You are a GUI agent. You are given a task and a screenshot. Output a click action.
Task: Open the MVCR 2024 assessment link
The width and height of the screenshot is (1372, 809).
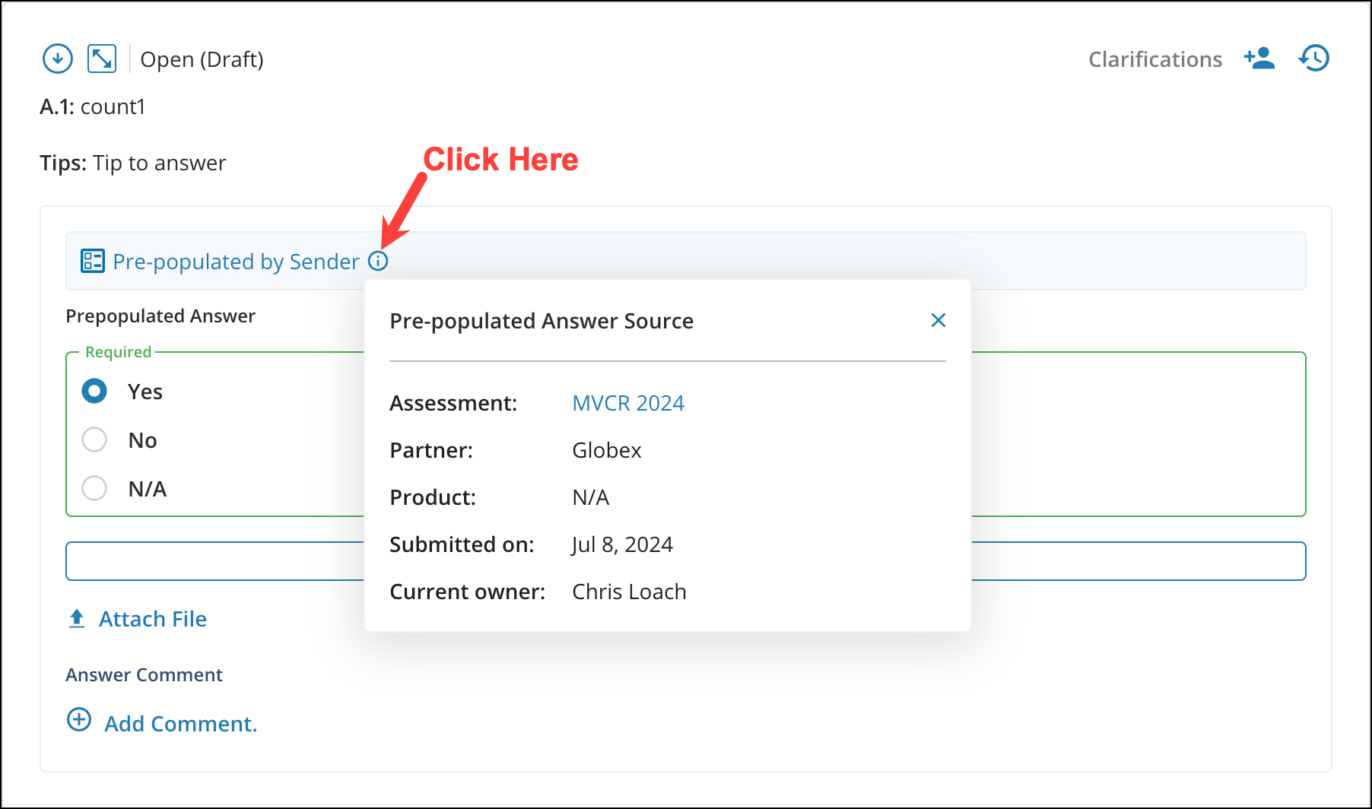627,403
